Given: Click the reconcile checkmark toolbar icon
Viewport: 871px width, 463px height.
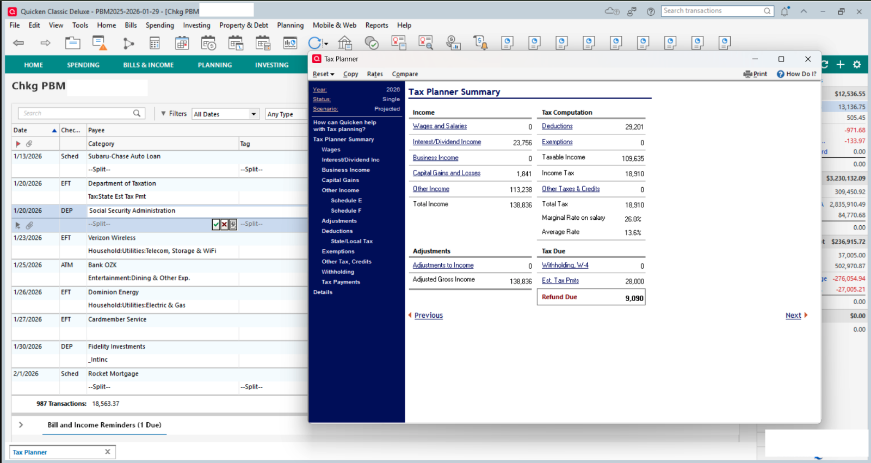Looking at the screenshot, I should [372, 43].
